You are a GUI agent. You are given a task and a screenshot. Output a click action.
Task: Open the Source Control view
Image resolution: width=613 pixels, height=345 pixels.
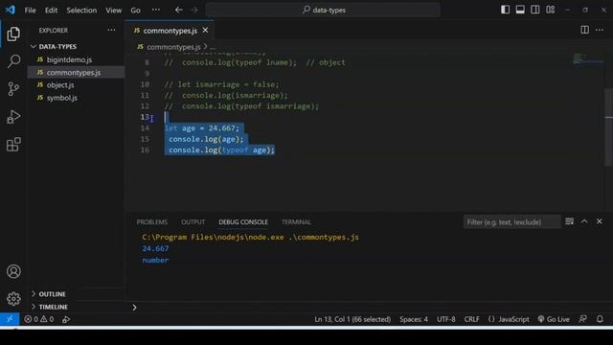click(13, 89)
